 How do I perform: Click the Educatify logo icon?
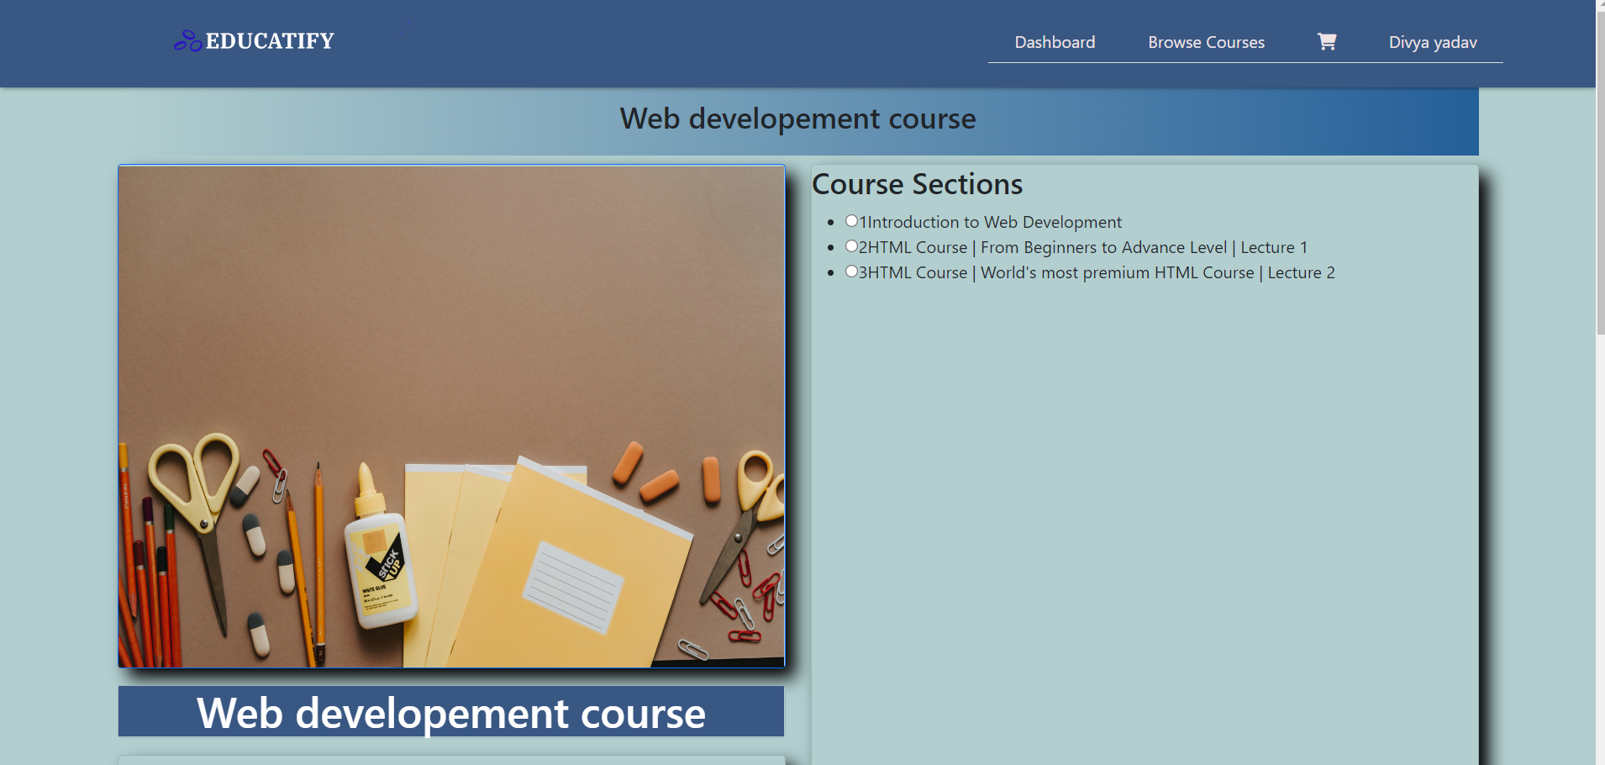pyautogui.click(x=187, y=40)
